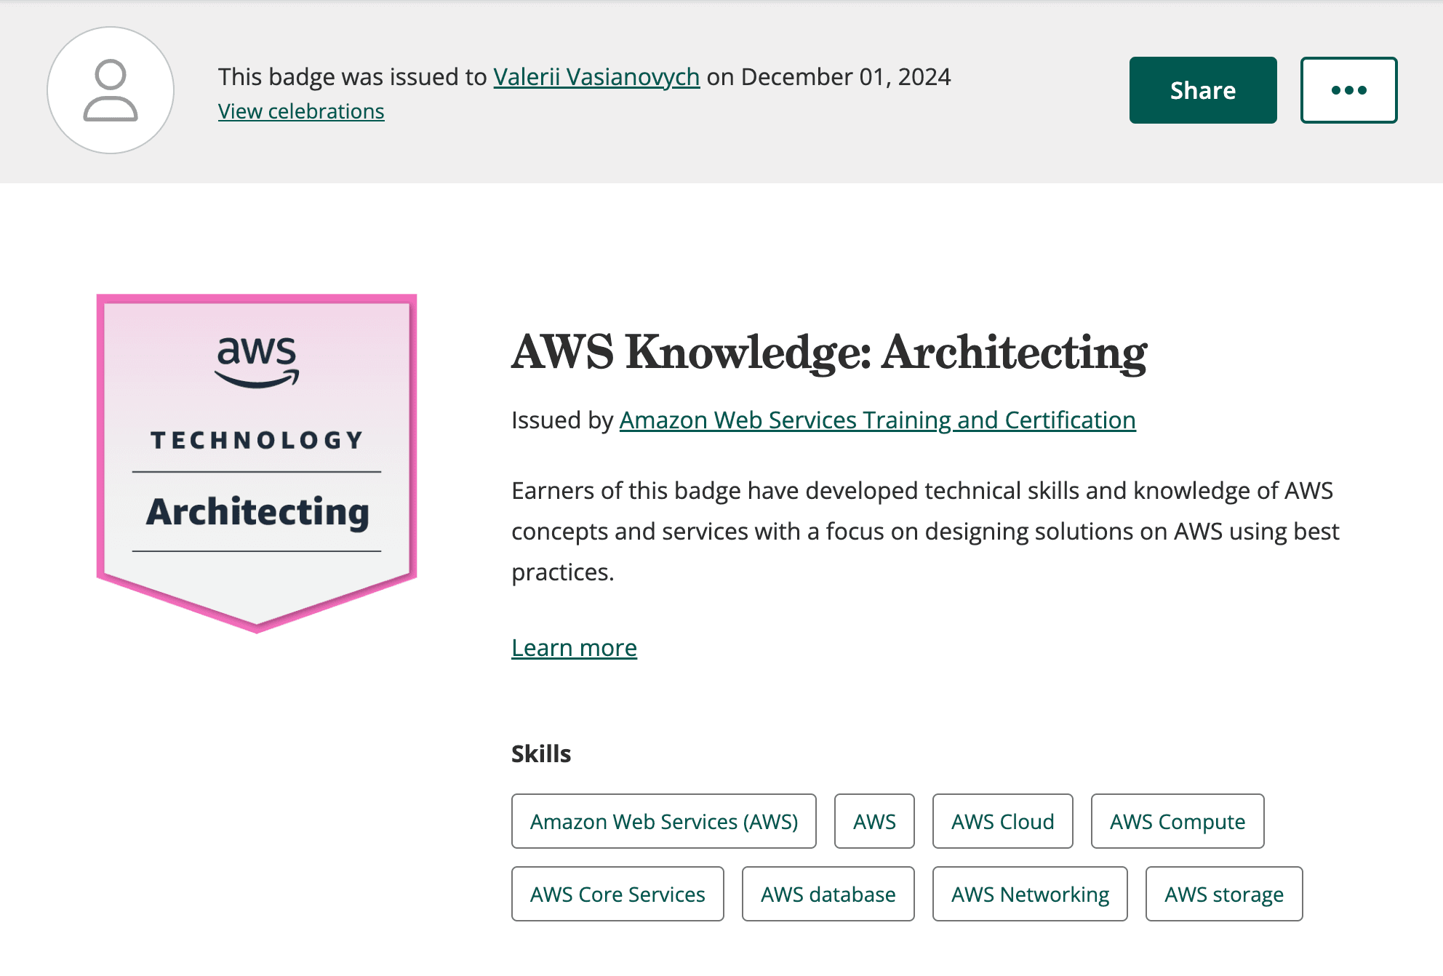Click the issue date December 01, 2024
The width and height of the screenshot is (1443, 976).
pos(846,76)
